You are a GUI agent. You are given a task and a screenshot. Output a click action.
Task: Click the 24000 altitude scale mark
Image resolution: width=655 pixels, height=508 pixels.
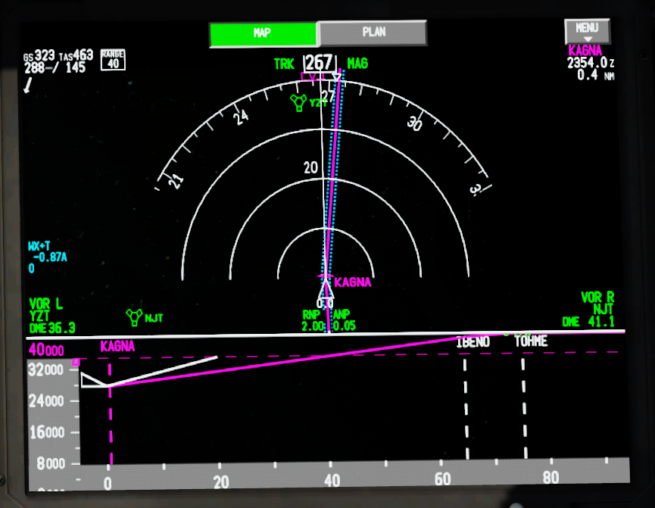pyautogui.click(x=46, y=401)
